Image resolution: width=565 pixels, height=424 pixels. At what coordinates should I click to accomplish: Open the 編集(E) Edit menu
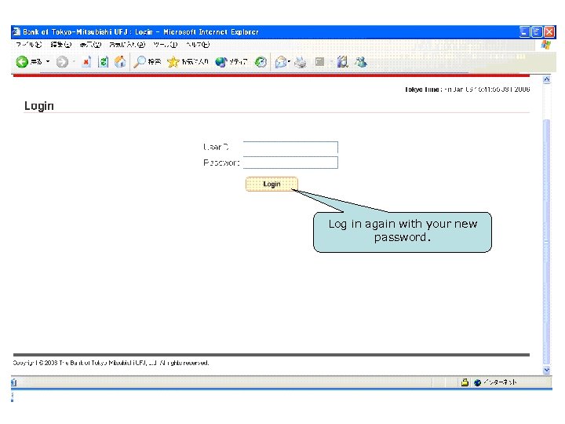pyautogui.click(x=61, y=45)
